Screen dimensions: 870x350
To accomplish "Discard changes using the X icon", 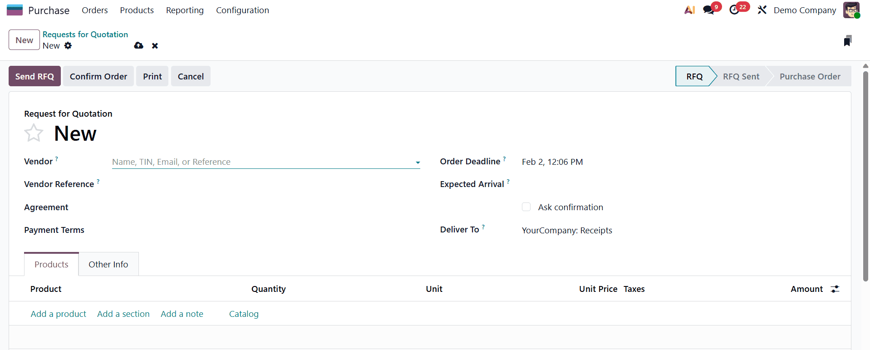I will point(155,45).
